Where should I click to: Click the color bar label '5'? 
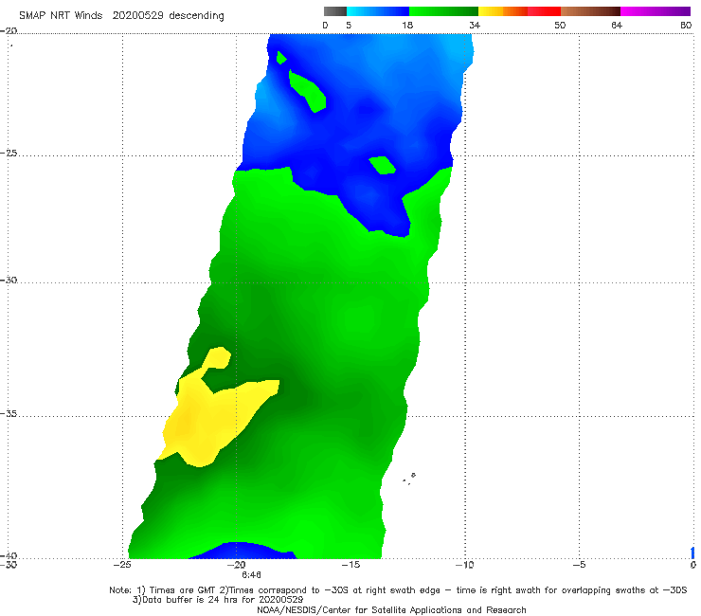tap(349, 26)
